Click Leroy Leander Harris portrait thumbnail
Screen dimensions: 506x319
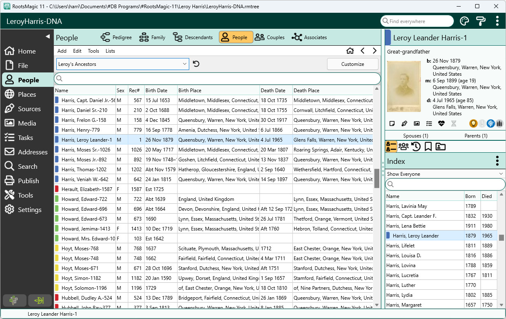[404, 86]
